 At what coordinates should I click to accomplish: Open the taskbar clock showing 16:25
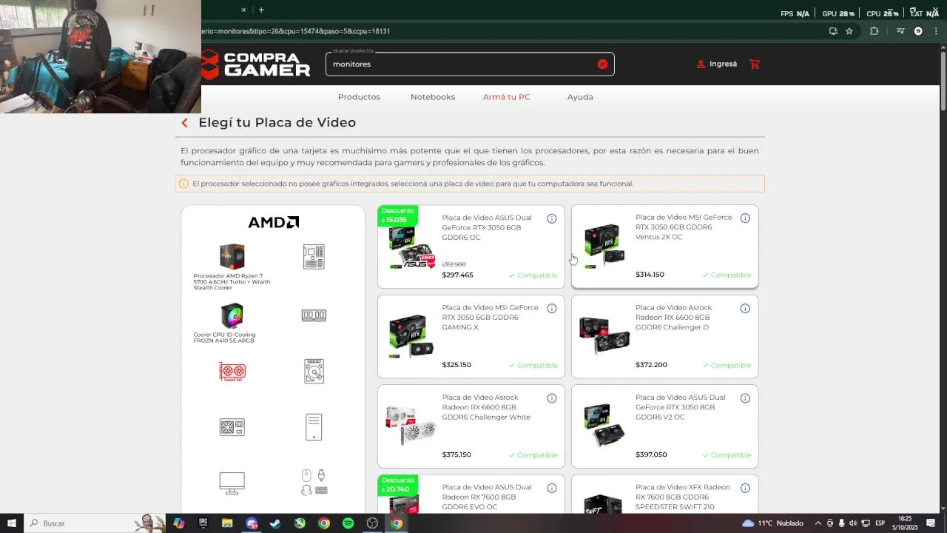904,523
